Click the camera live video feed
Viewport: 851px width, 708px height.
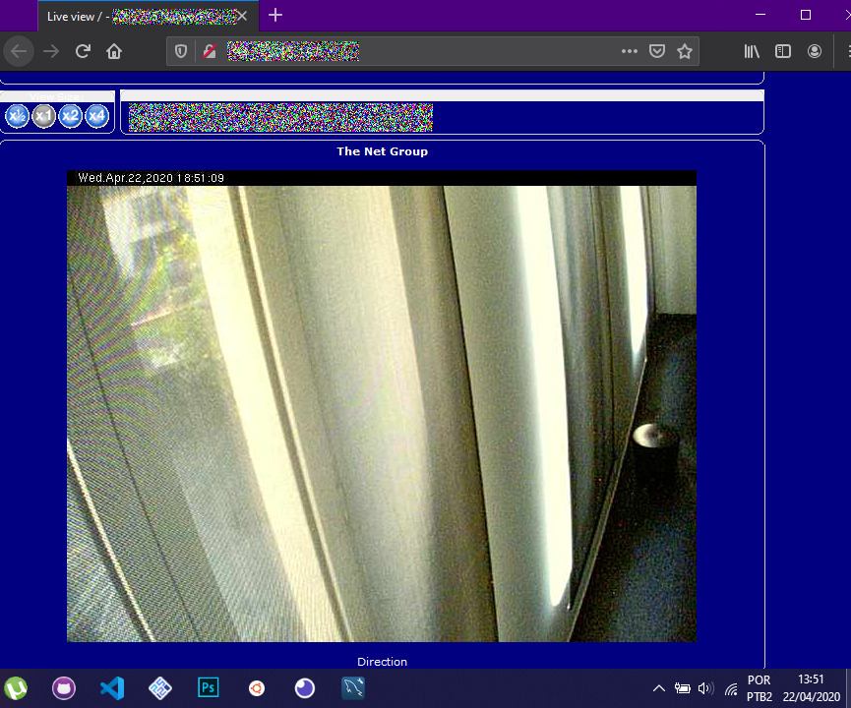(x=381, y=413)
